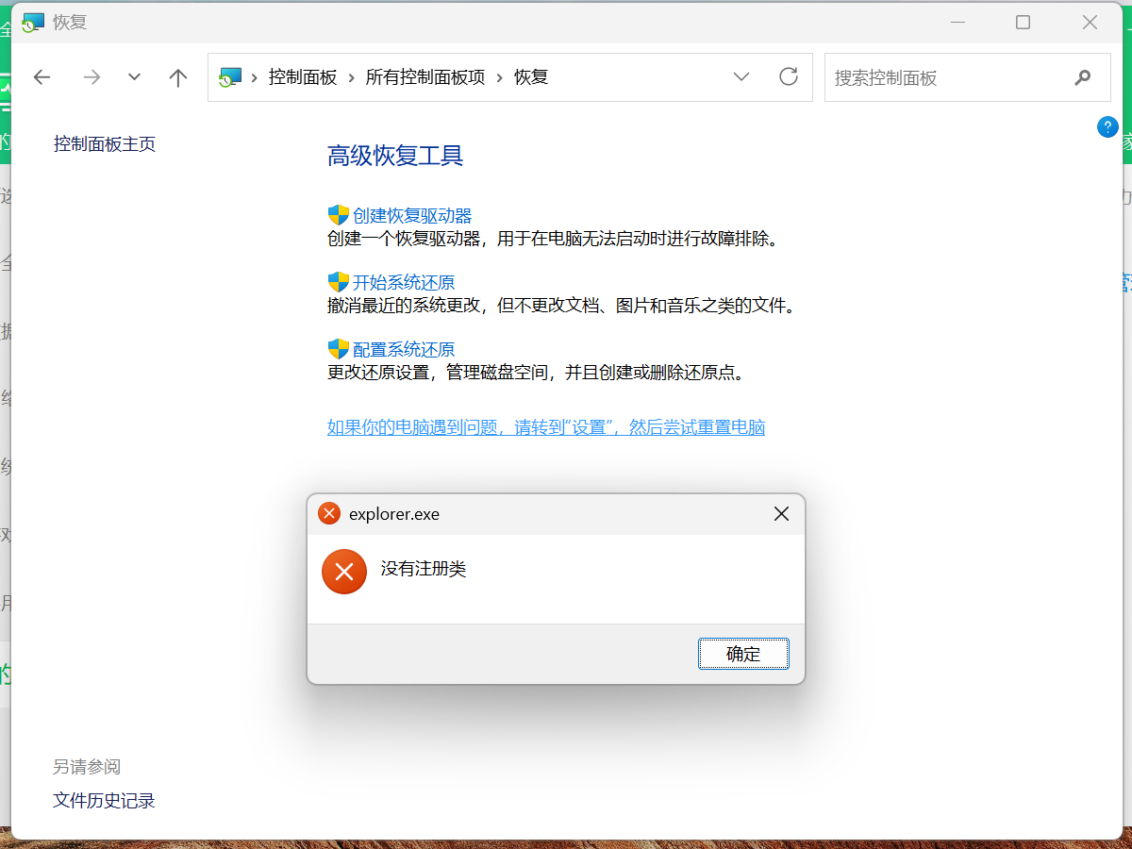Viewport: 1132px width, 849px height.
Task: Open help via blue question mark icon
Action: 1107,127
